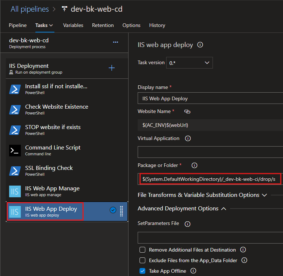Screen dimensions: 283x276
Task: Show info for SetParameters File
Action: click(187, 224)
